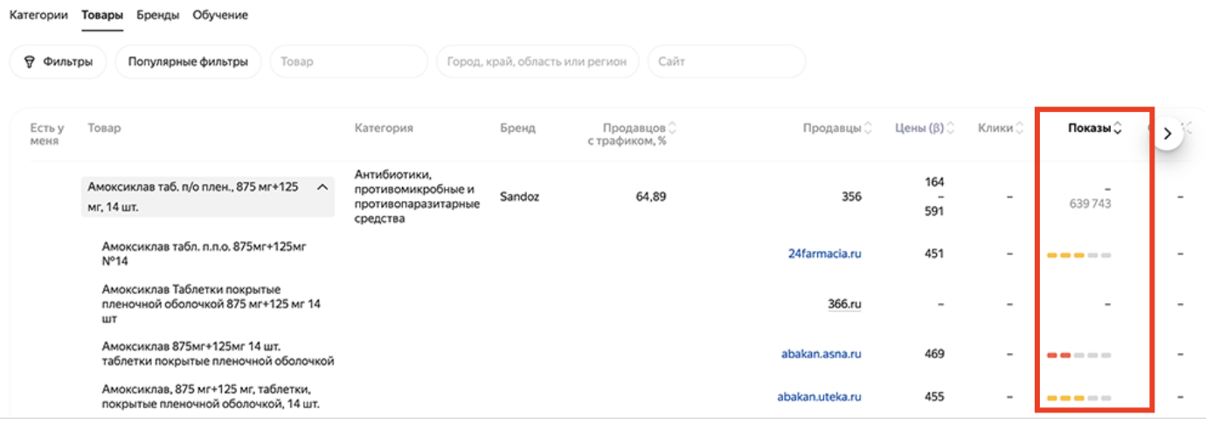Screen dimensions: 1206x423
Task: Open the Фильтры filter panel
Action: coord(58,62)
